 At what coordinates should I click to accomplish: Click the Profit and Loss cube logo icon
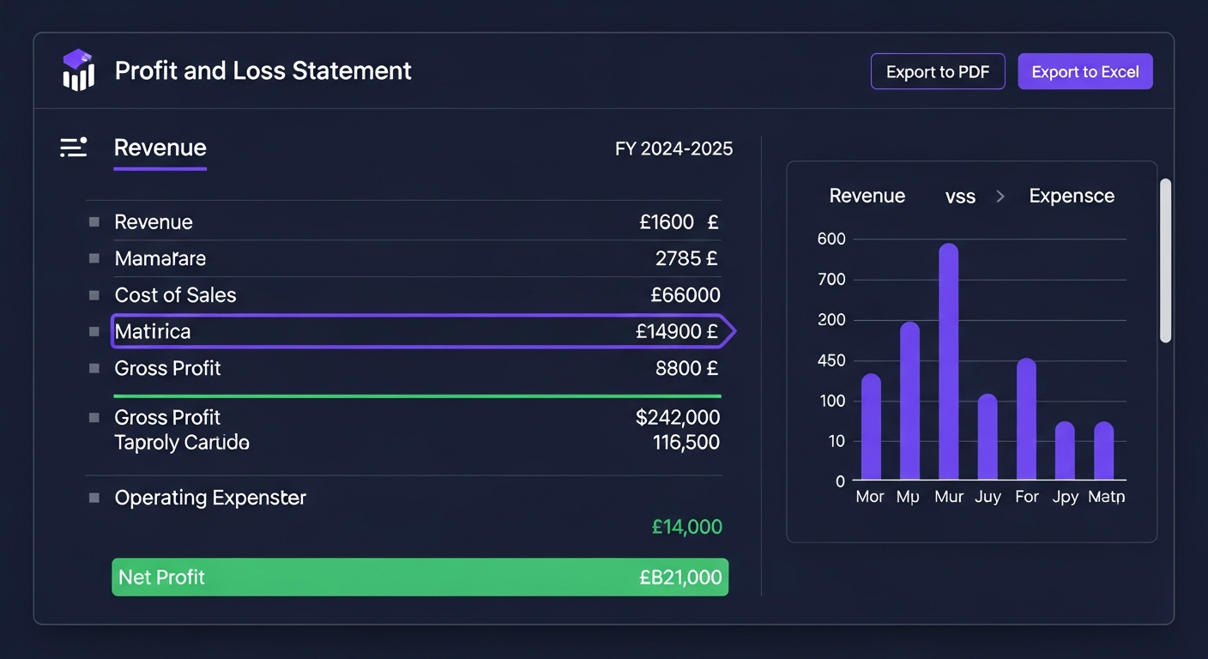point(77,71)
